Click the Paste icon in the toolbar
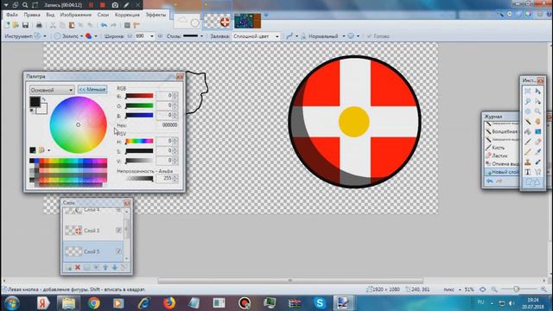Viewport: 553px width, 311px height. (72, 25)
